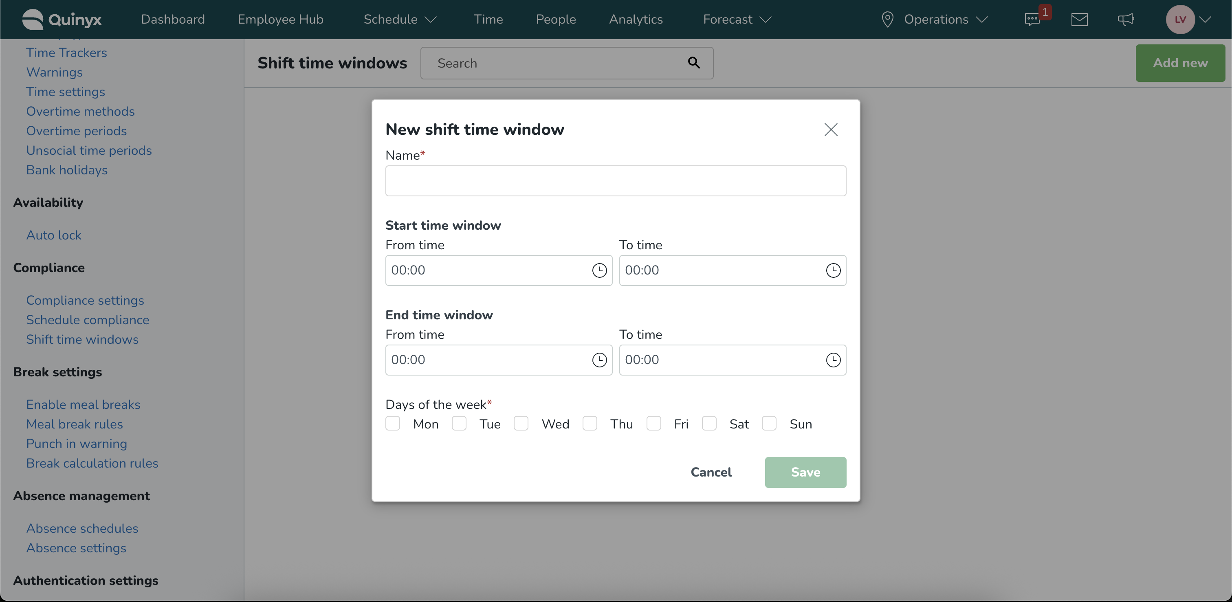Open the envelope mail icon
Image resolution: width=1232 pixels, height=602 pixels.
coord(1080,20)
